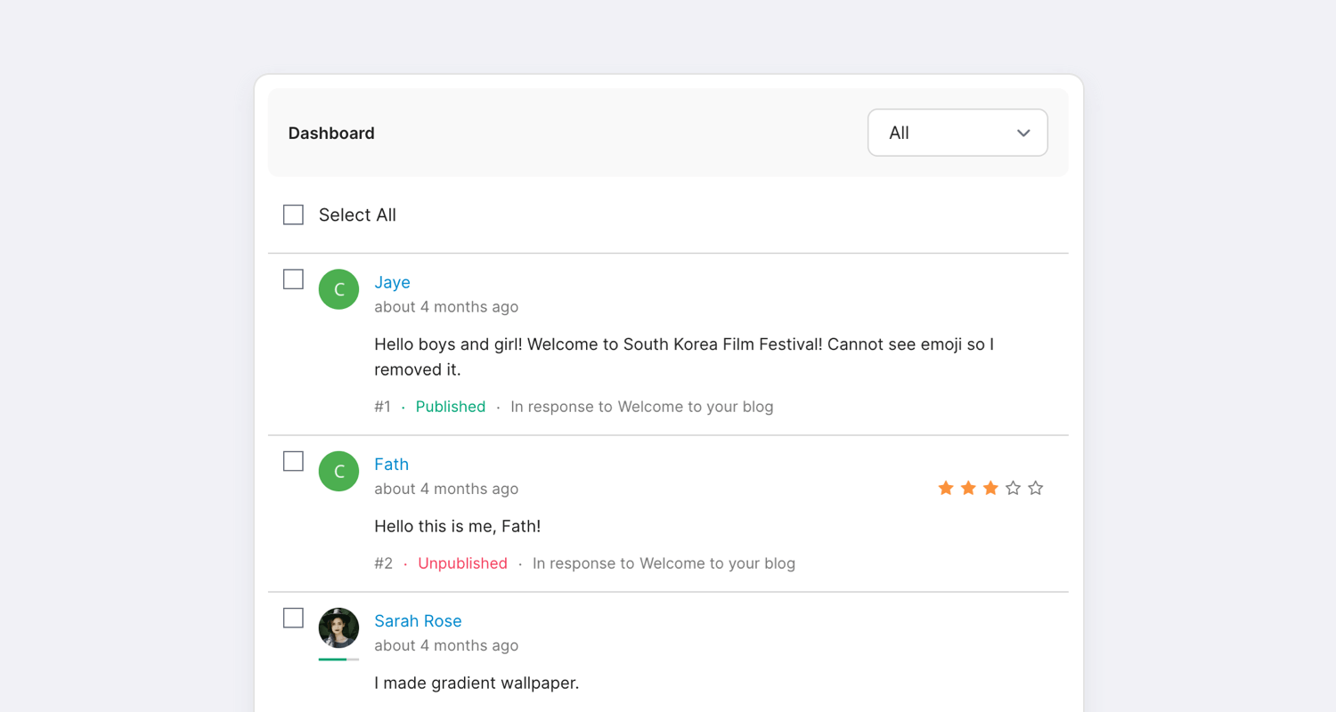Click the Published label on Jaye's comment
The height and width of the screenshot is (712, 1336).
(x=450, y=406)
